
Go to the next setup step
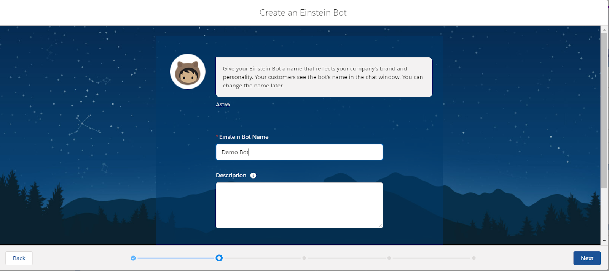[587, 258]
